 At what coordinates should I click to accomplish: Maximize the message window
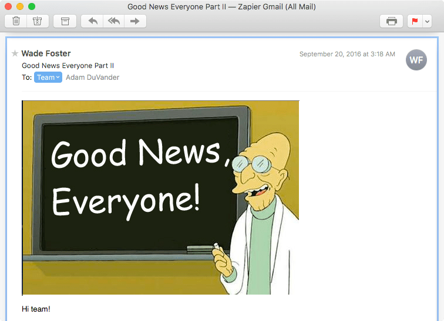[32, 6]
